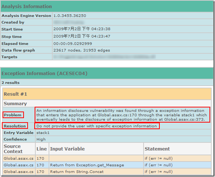Click the Stop time label
Image resolution: width=215 pixels, height=177 pixels.
(11, 36)
